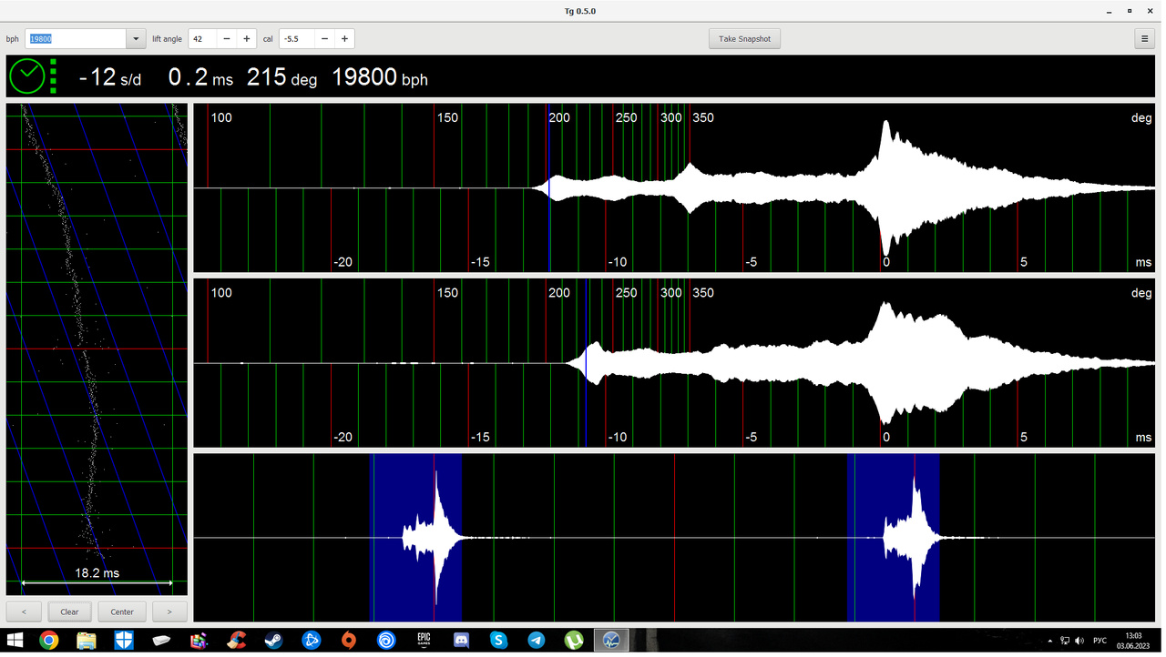Open the hamburger menu button
1166x657 pixels.
(1145, 39)
